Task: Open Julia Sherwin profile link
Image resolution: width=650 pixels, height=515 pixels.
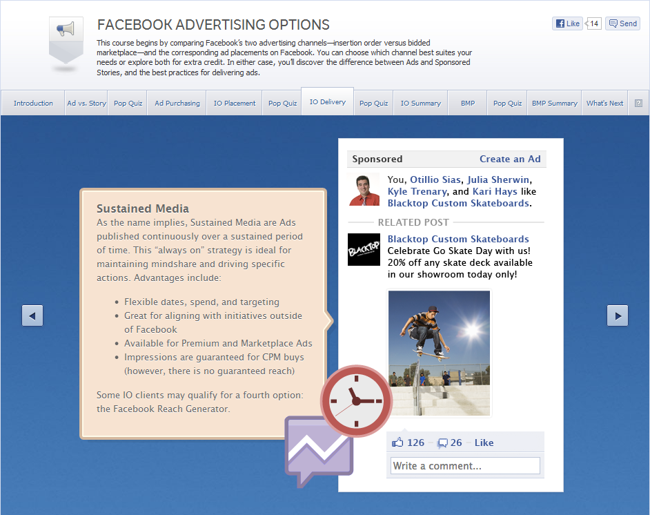Action: click(498, 179)
